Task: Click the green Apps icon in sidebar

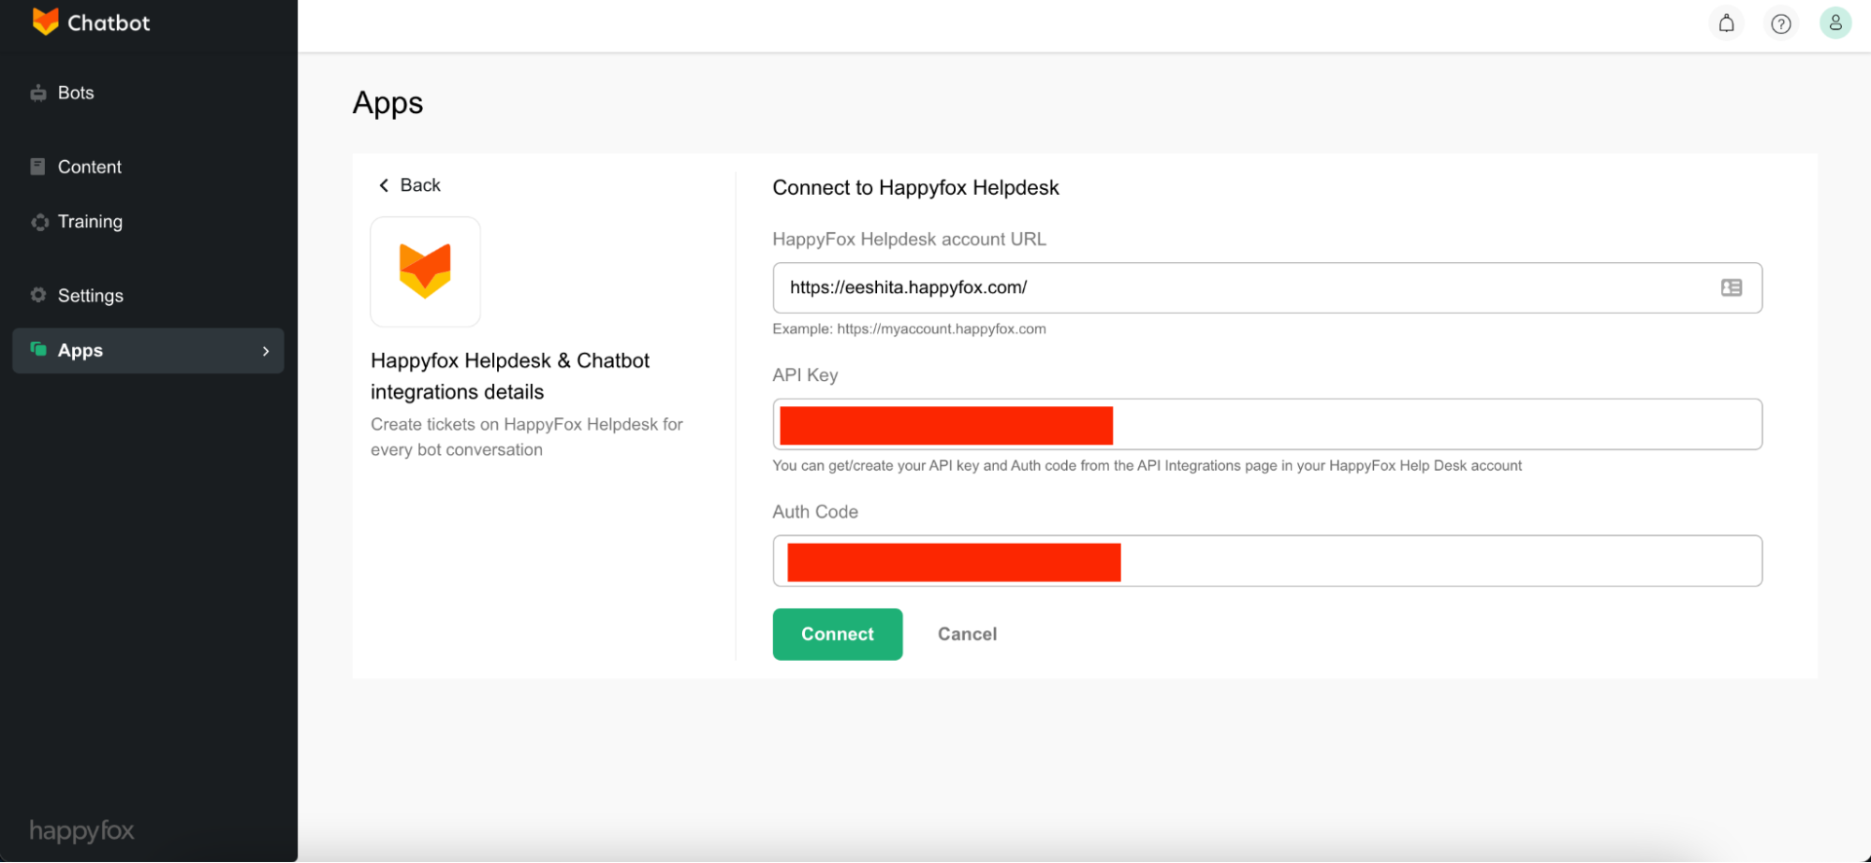Action: point(38,349)
